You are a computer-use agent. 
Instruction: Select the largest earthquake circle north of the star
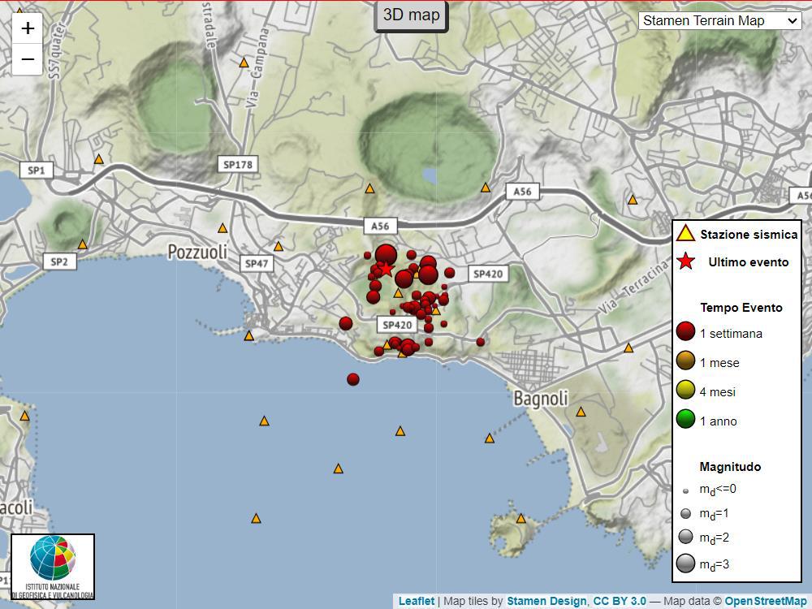(x=386, y=254)
